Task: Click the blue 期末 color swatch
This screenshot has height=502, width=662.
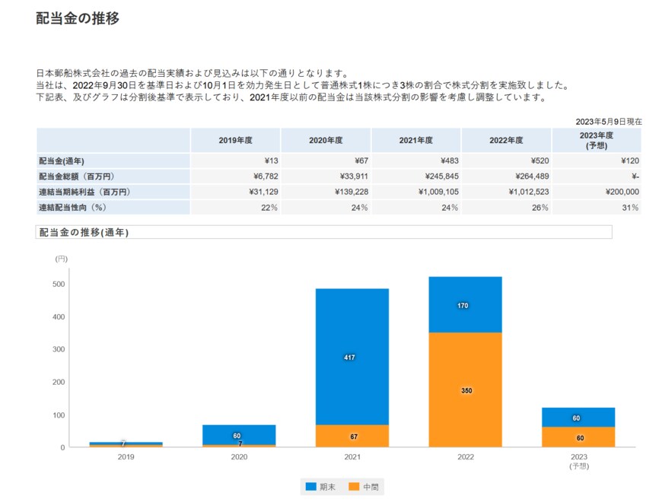Action: point(312,487)
